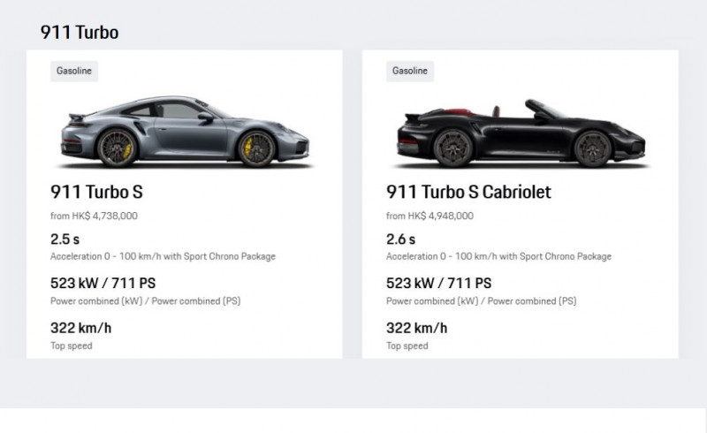The height and width of the screenshot is (433, 707).
Task: Click the black 911 Turbo S Cabriolet image
Action: (524, 134)
